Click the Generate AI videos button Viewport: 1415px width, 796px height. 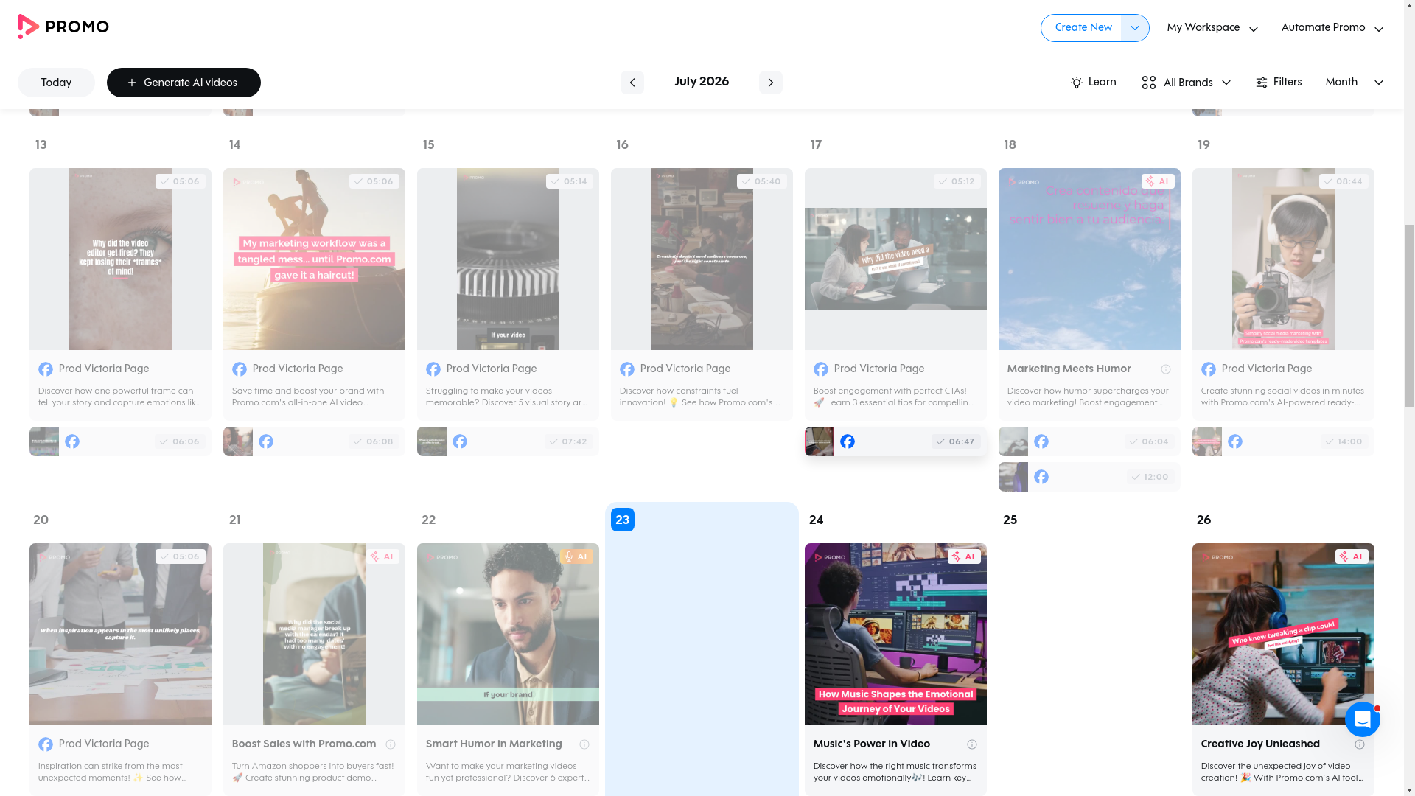point(184,83)
